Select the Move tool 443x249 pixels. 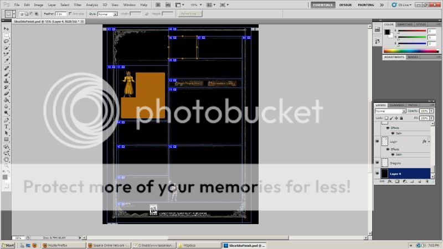pos(6,29)
